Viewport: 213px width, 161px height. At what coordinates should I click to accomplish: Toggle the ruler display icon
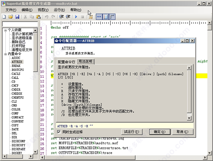(112, 17)
